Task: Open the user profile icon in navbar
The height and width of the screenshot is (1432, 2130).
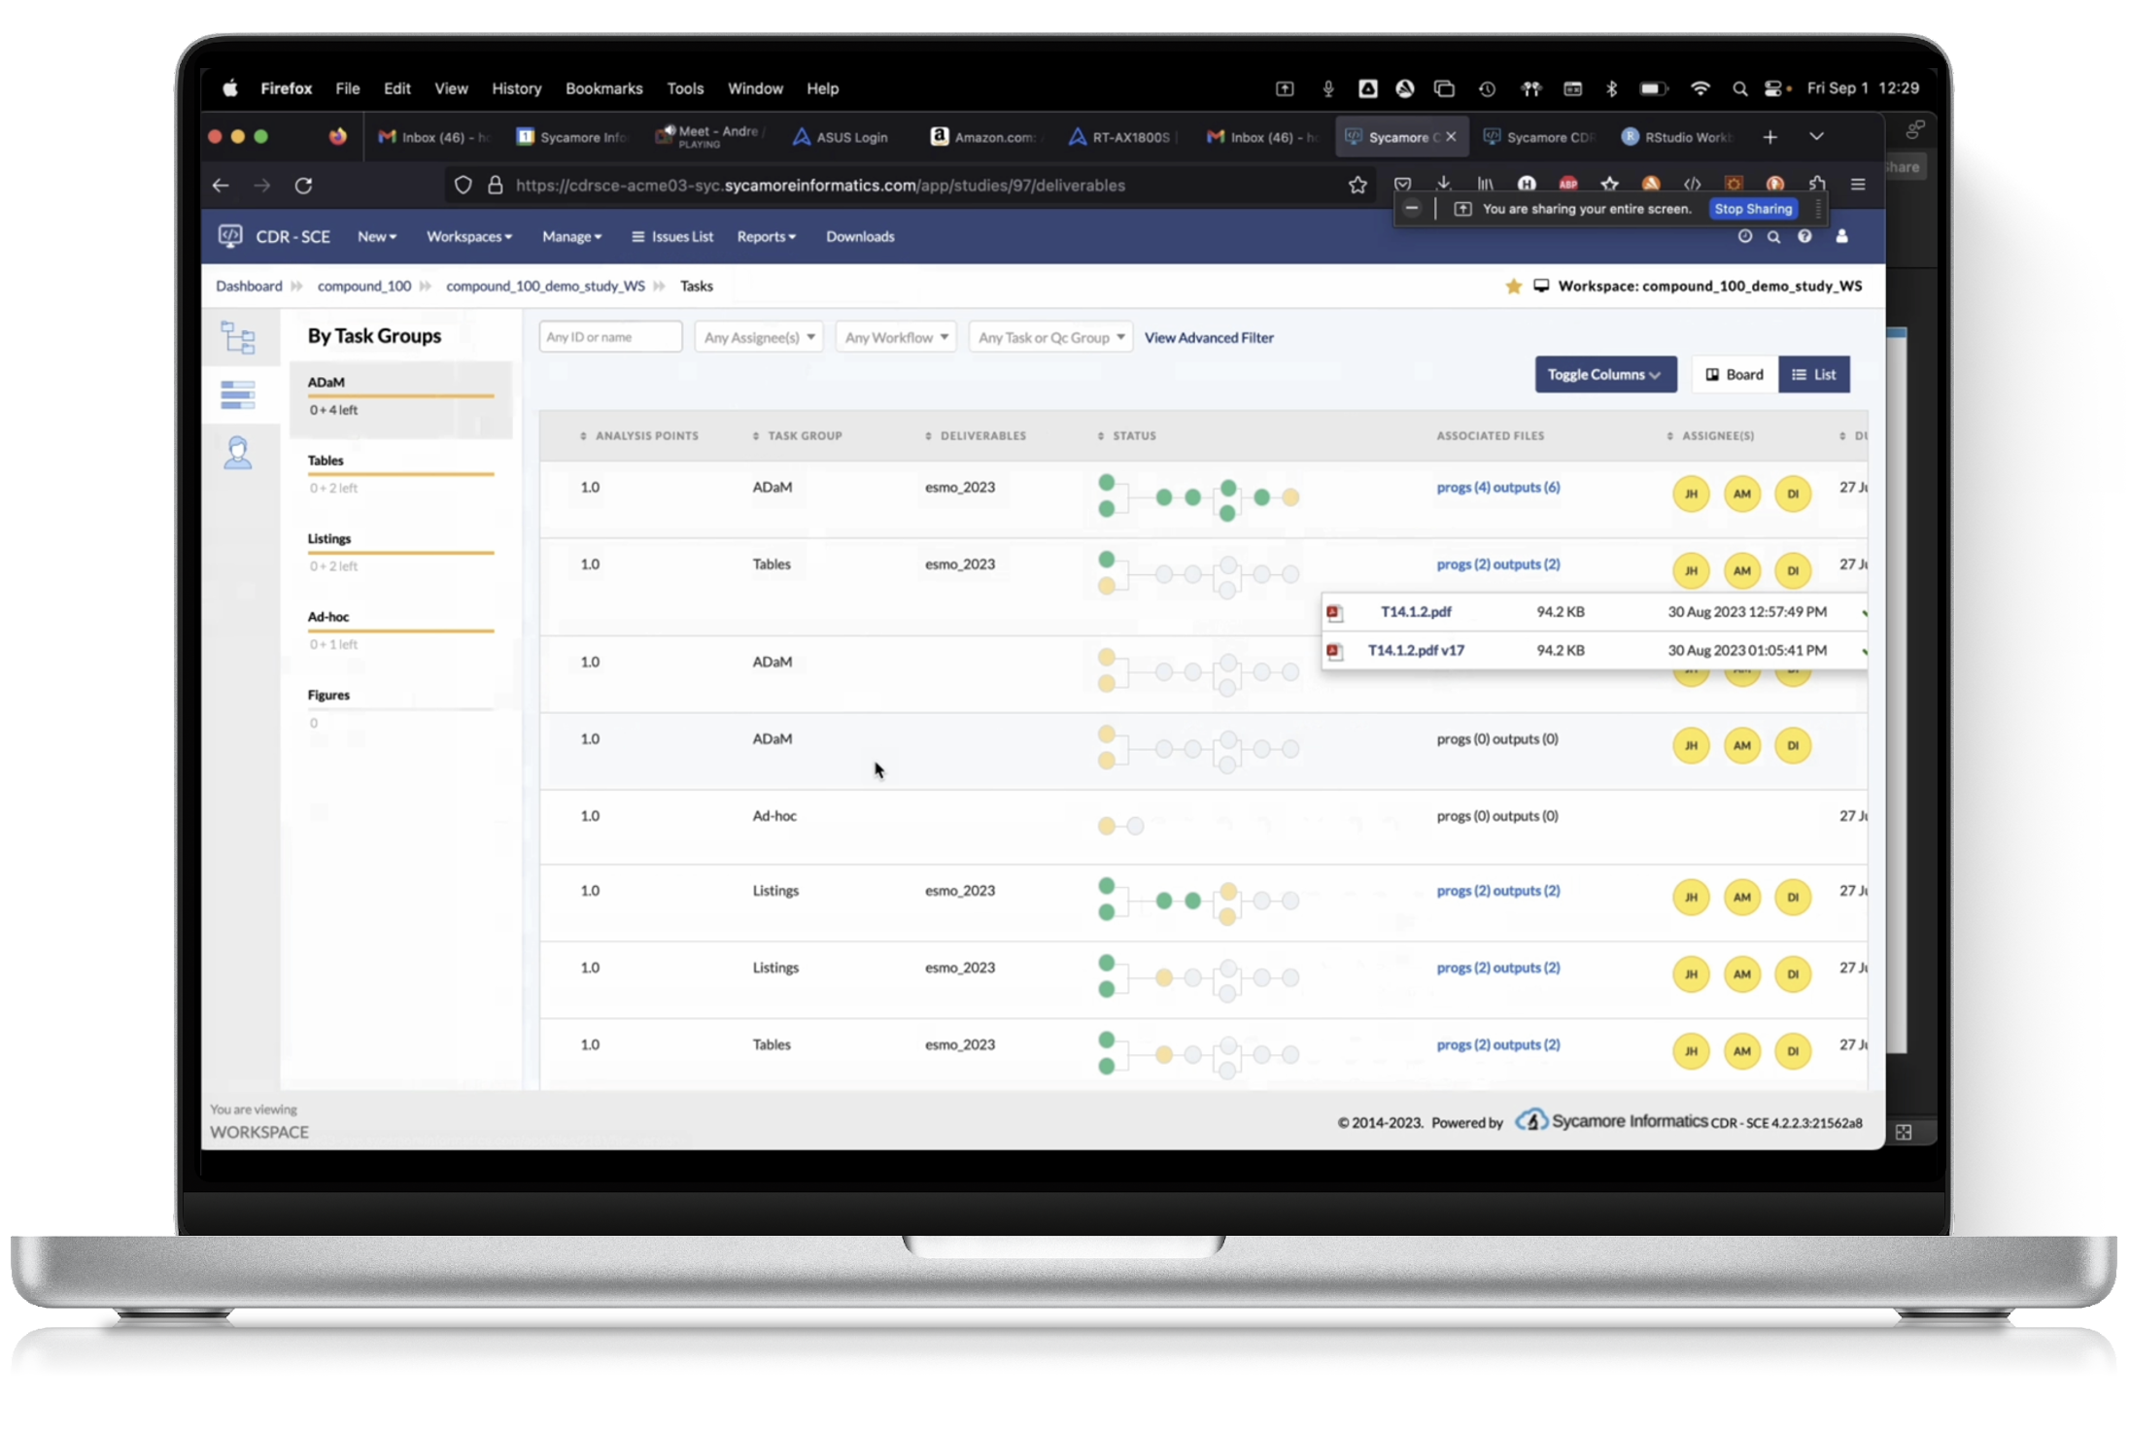Action: (1841, 236)
